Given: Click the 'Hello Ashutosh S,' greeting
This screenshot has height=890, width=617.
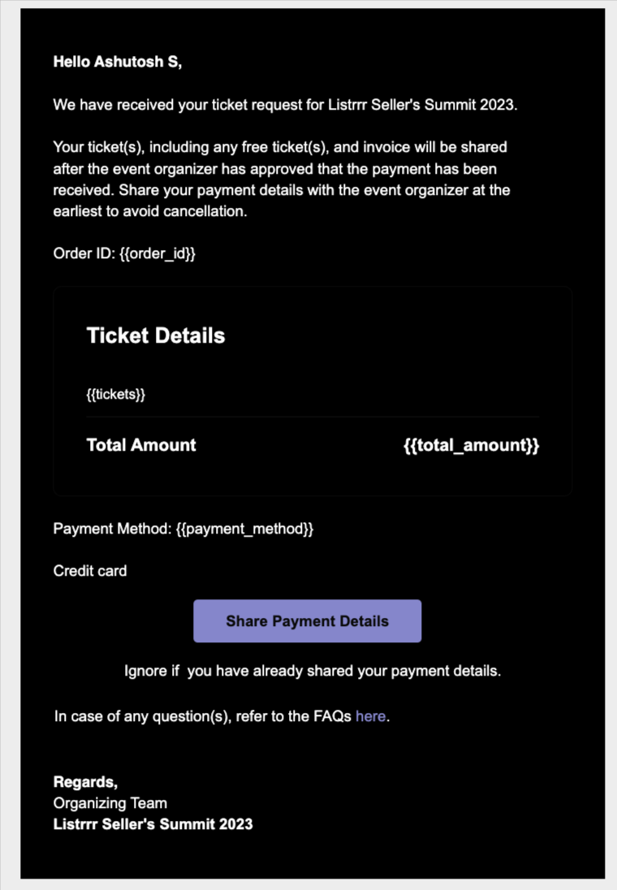Looking at the screenshot, I should 118,61.
